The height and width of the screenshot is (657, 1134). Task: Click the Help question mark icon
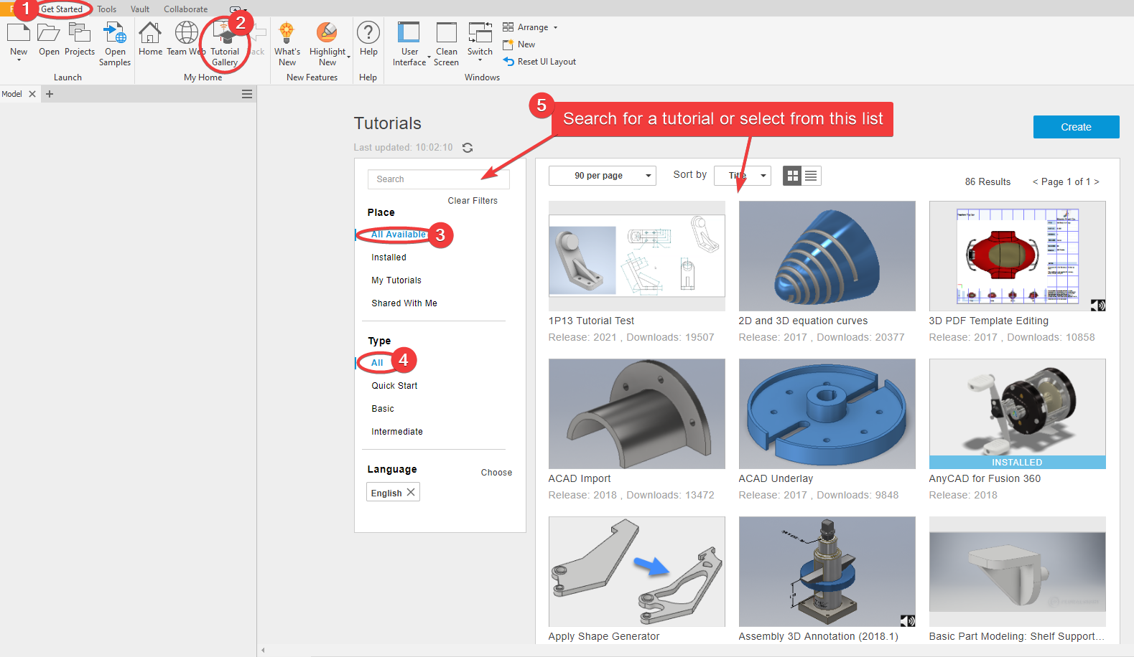pos(368,34)
